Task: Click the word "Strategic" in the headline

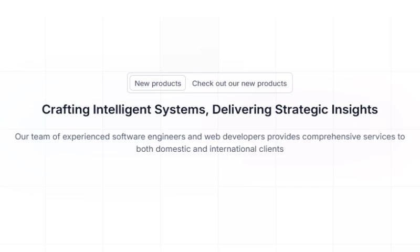Action: pos(302,109)
